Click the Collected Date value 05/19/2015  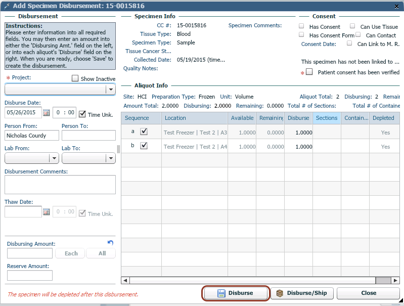[x=201, y=60]
